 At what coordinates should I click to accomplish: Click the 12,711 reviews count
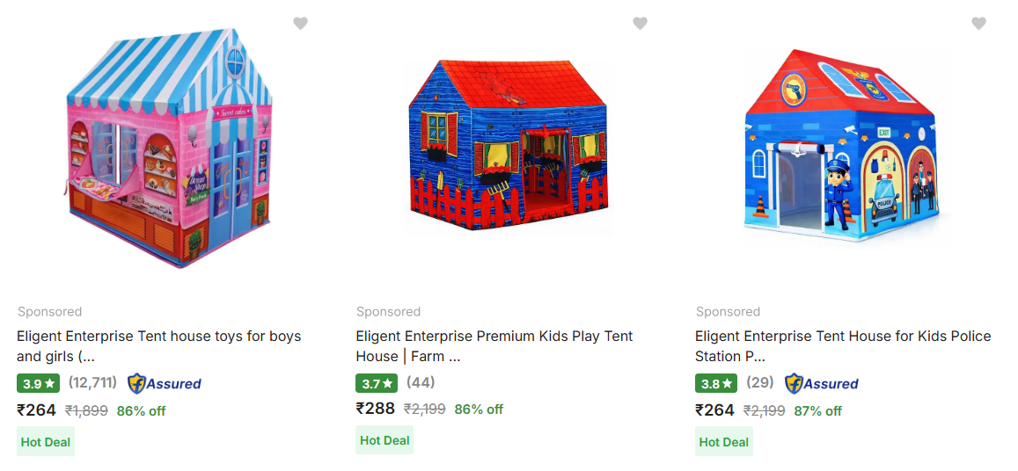point(93,383)
